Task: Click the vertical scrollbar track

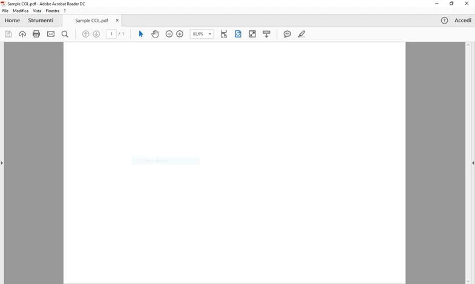Action: click(468, 163)
